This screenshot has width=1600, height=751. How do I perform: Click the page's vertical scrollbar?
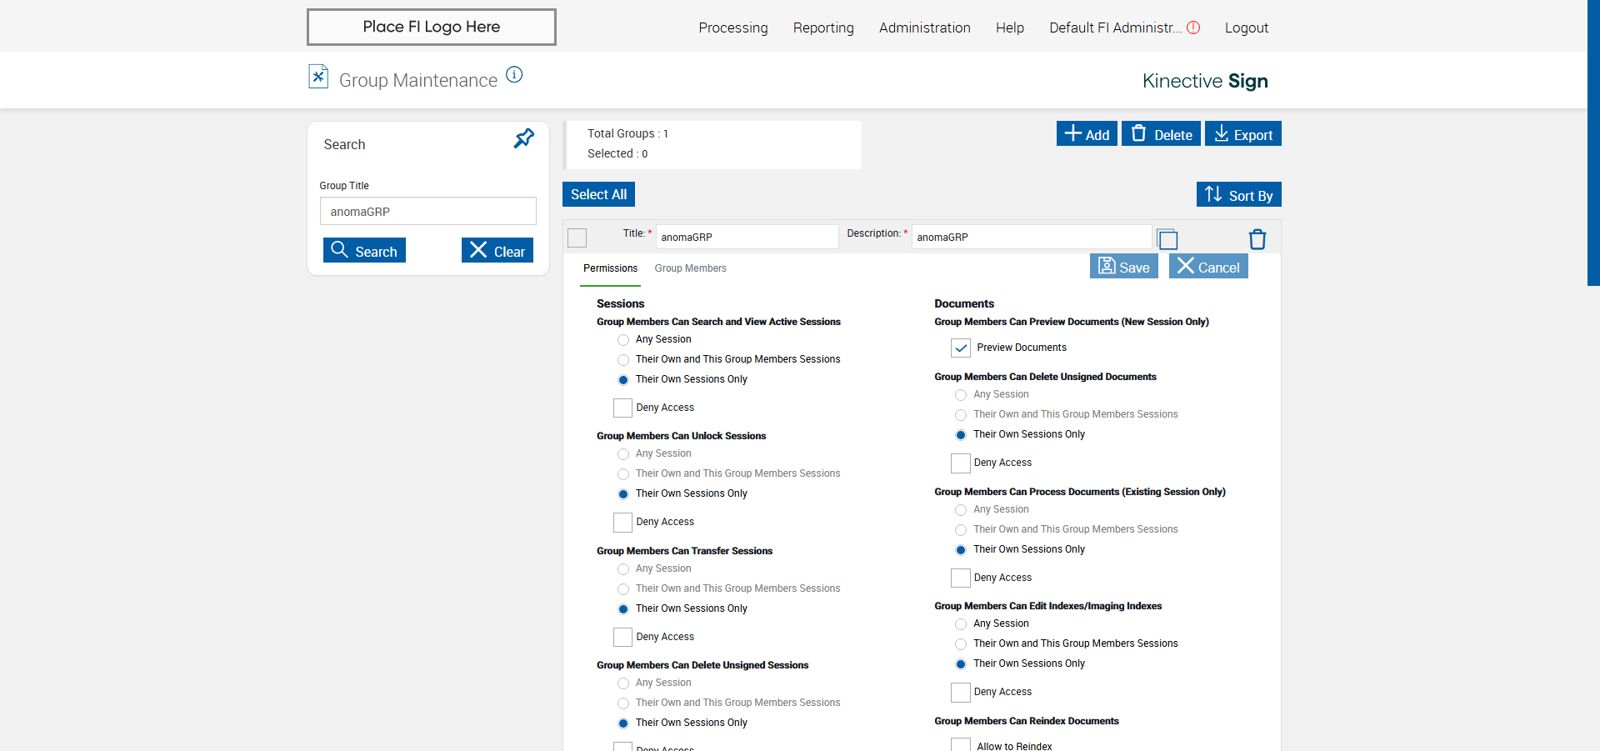tap(1593, 142)
